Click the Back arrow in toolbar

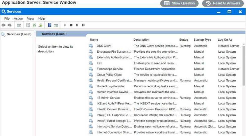[x=4, y=25]
